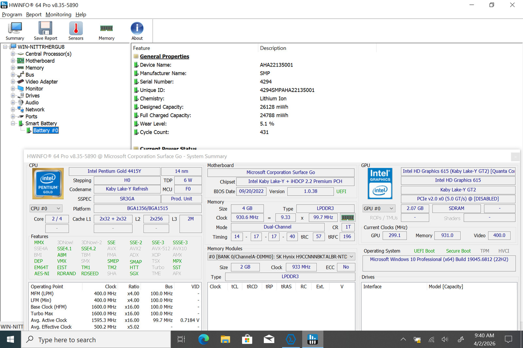Open the CPU #0 dropdown

pos(45,208)
